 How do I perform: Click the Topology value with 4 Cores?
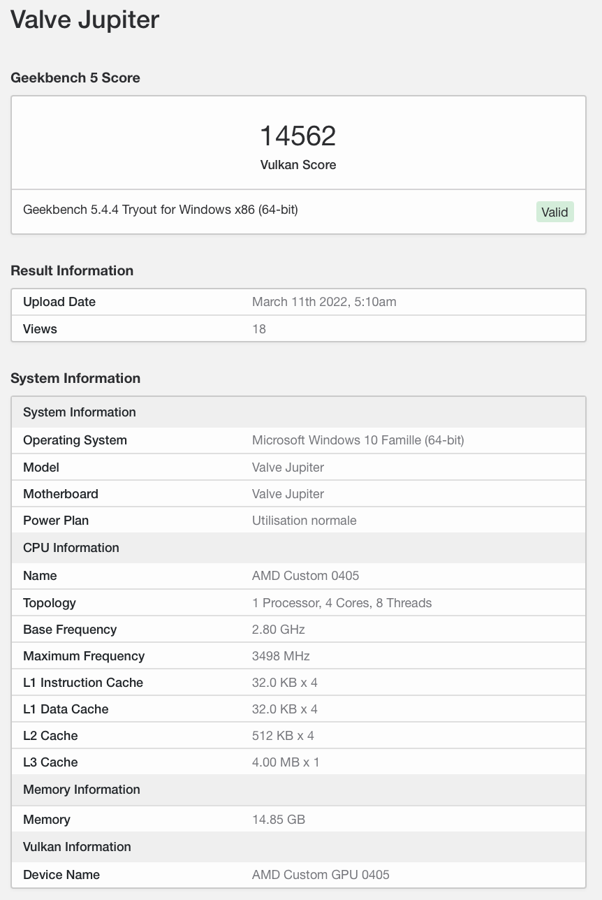[342, 603]
